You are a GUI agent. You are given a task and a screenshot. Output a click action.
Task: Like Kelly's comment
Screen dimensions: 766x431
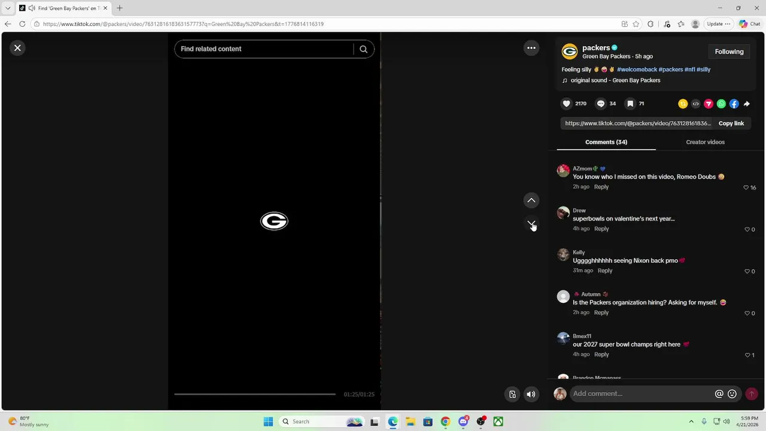(747, 271)
